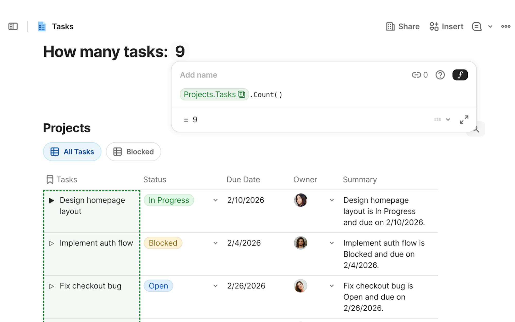
Task: Toggle the black formula f button
Action: click(x=460, y=75)
